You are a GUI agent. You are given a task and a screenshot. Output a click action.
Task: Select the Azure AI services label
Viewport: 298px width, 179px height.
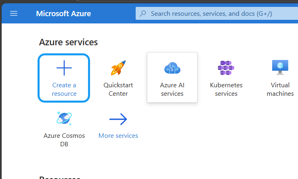(172, 89)
